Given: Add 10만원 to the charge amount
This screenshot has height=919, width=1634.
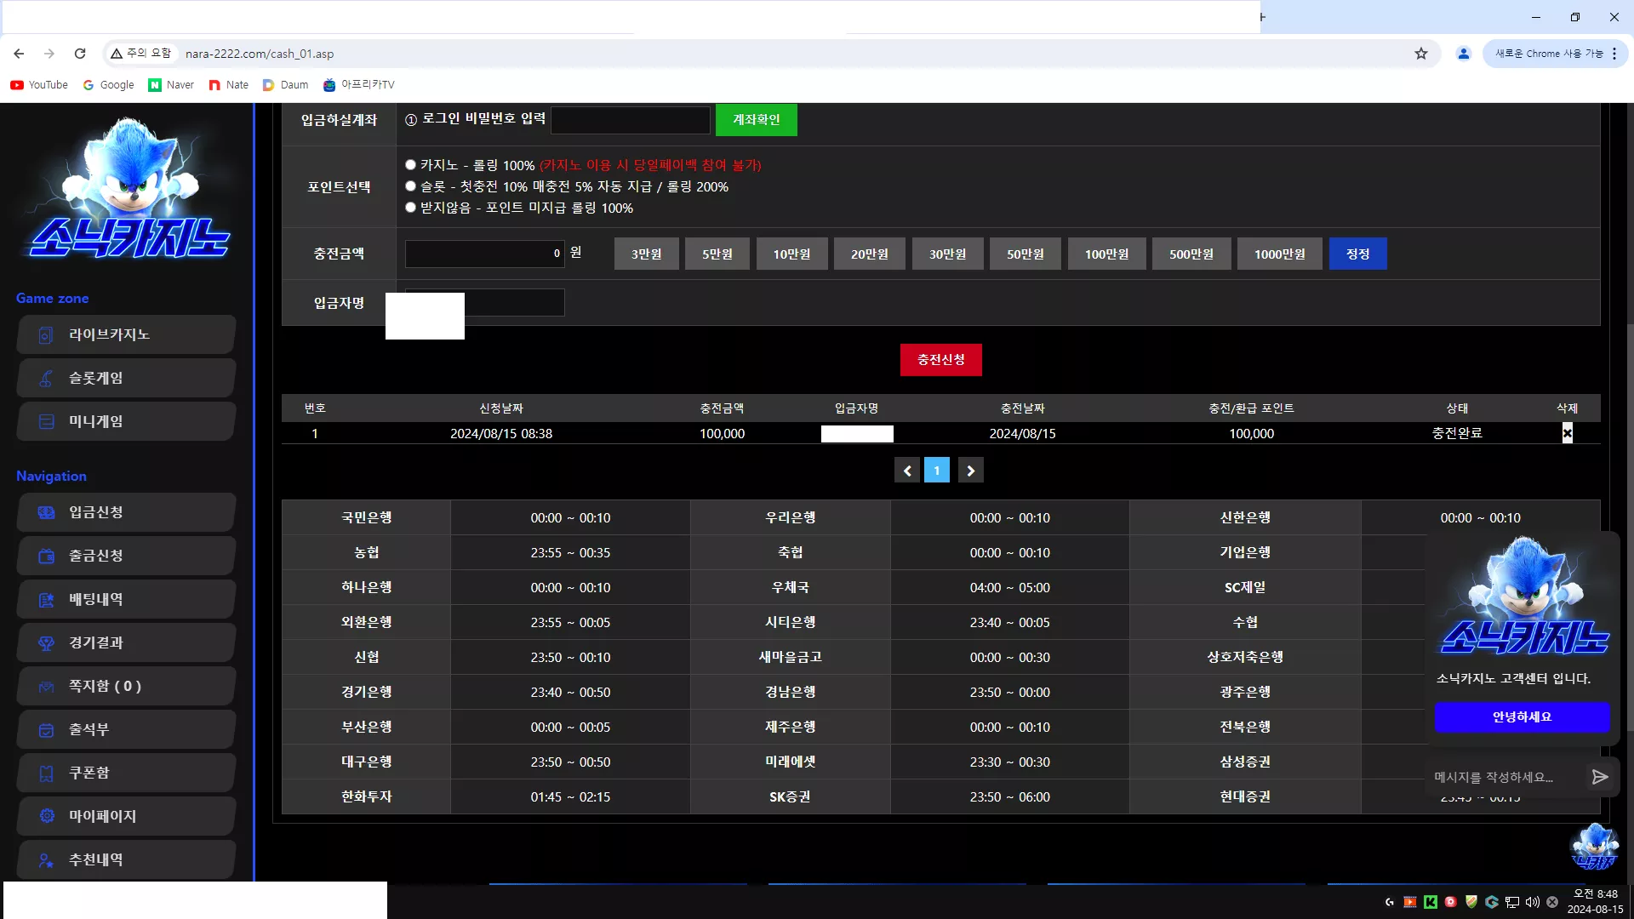Looking at the screenshot, I should tap(792, 254).
